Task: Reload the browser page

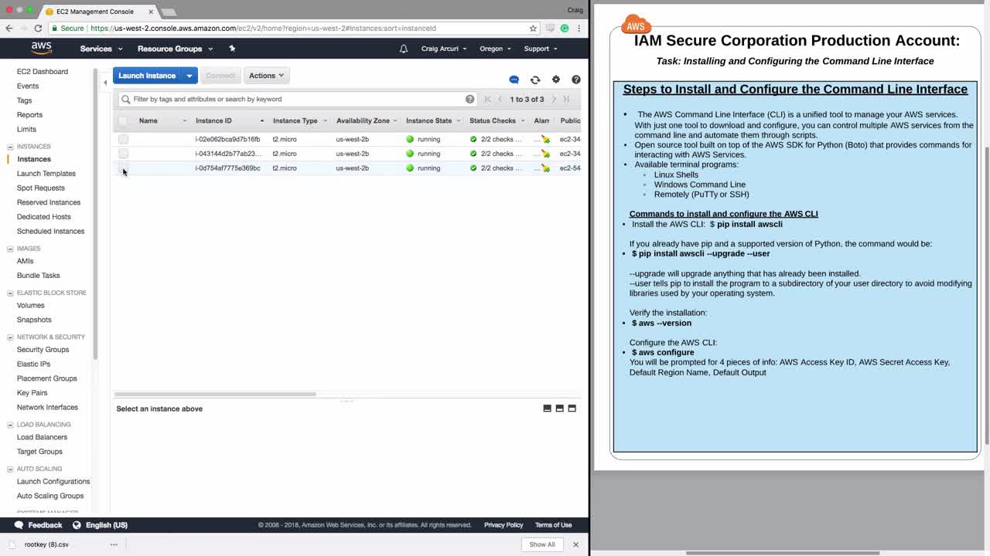Action: [x=39, y=29]
